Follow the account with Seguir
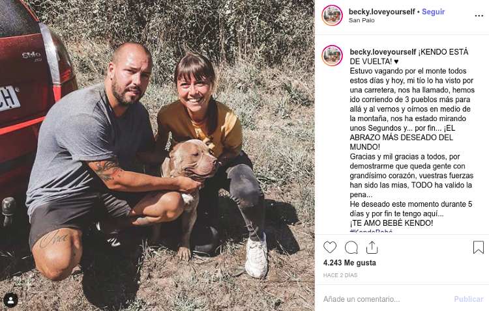 (433, 12)
